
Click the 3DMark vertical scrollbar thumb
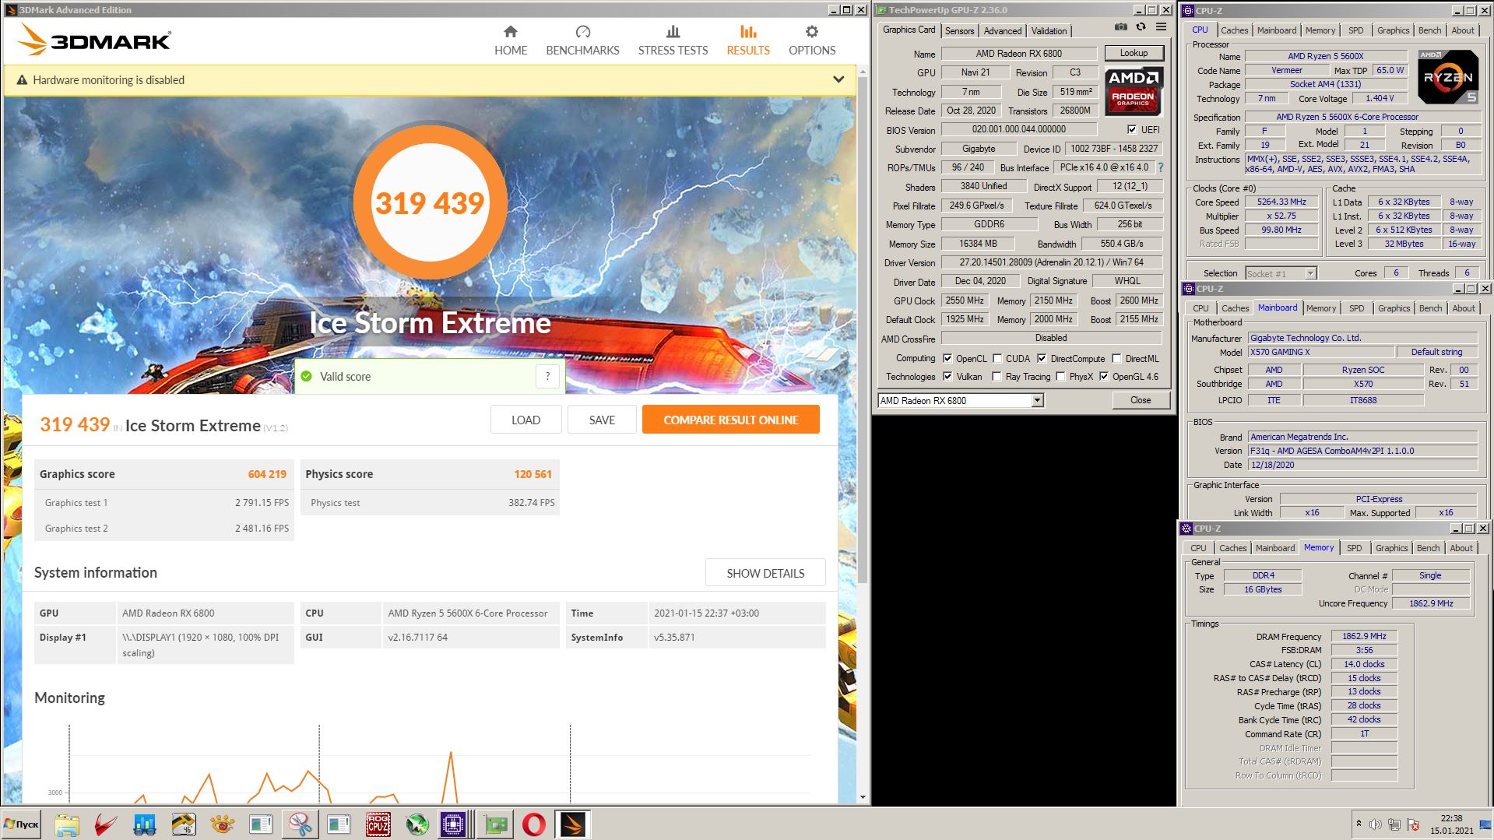coord(863,329)
